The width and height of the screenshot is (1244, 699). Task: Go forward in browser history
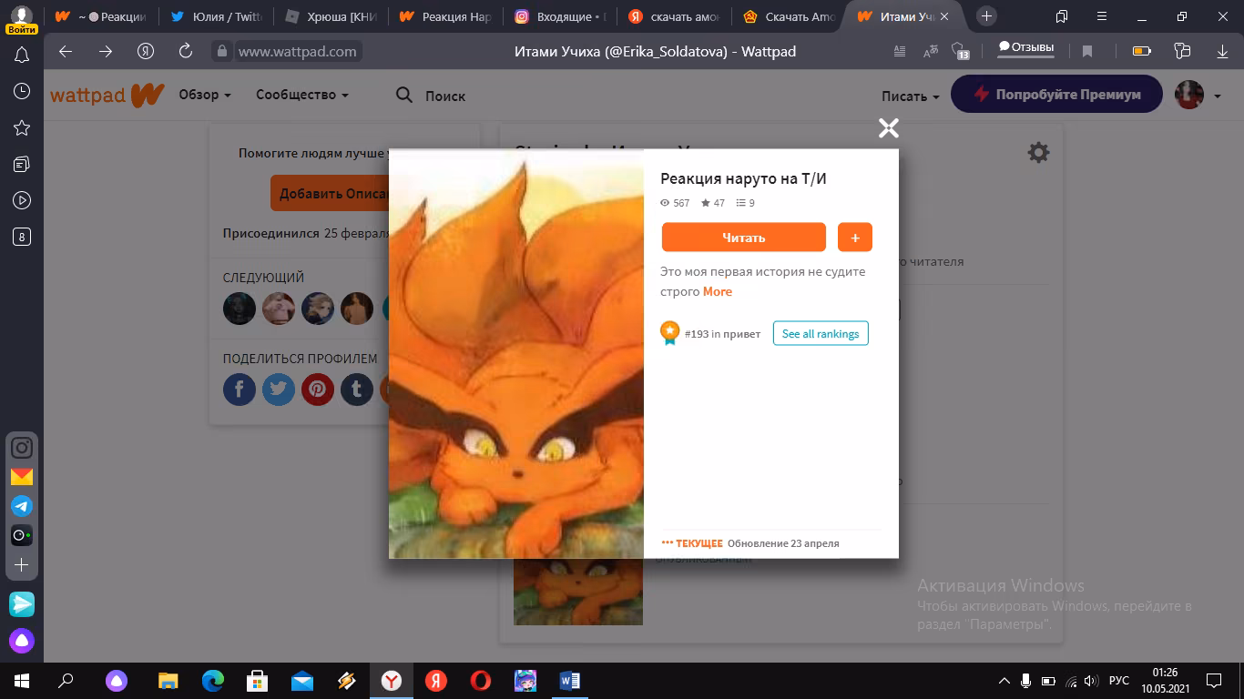[106, 52]
